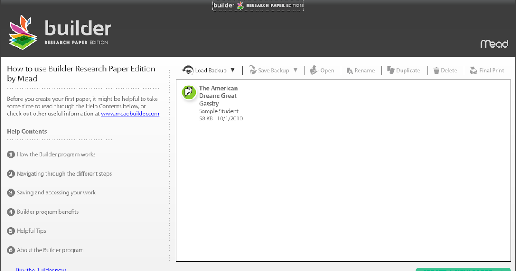This screenshot has height=271, width=516.
Task: Click the Final Print icon
Action: 473,70
